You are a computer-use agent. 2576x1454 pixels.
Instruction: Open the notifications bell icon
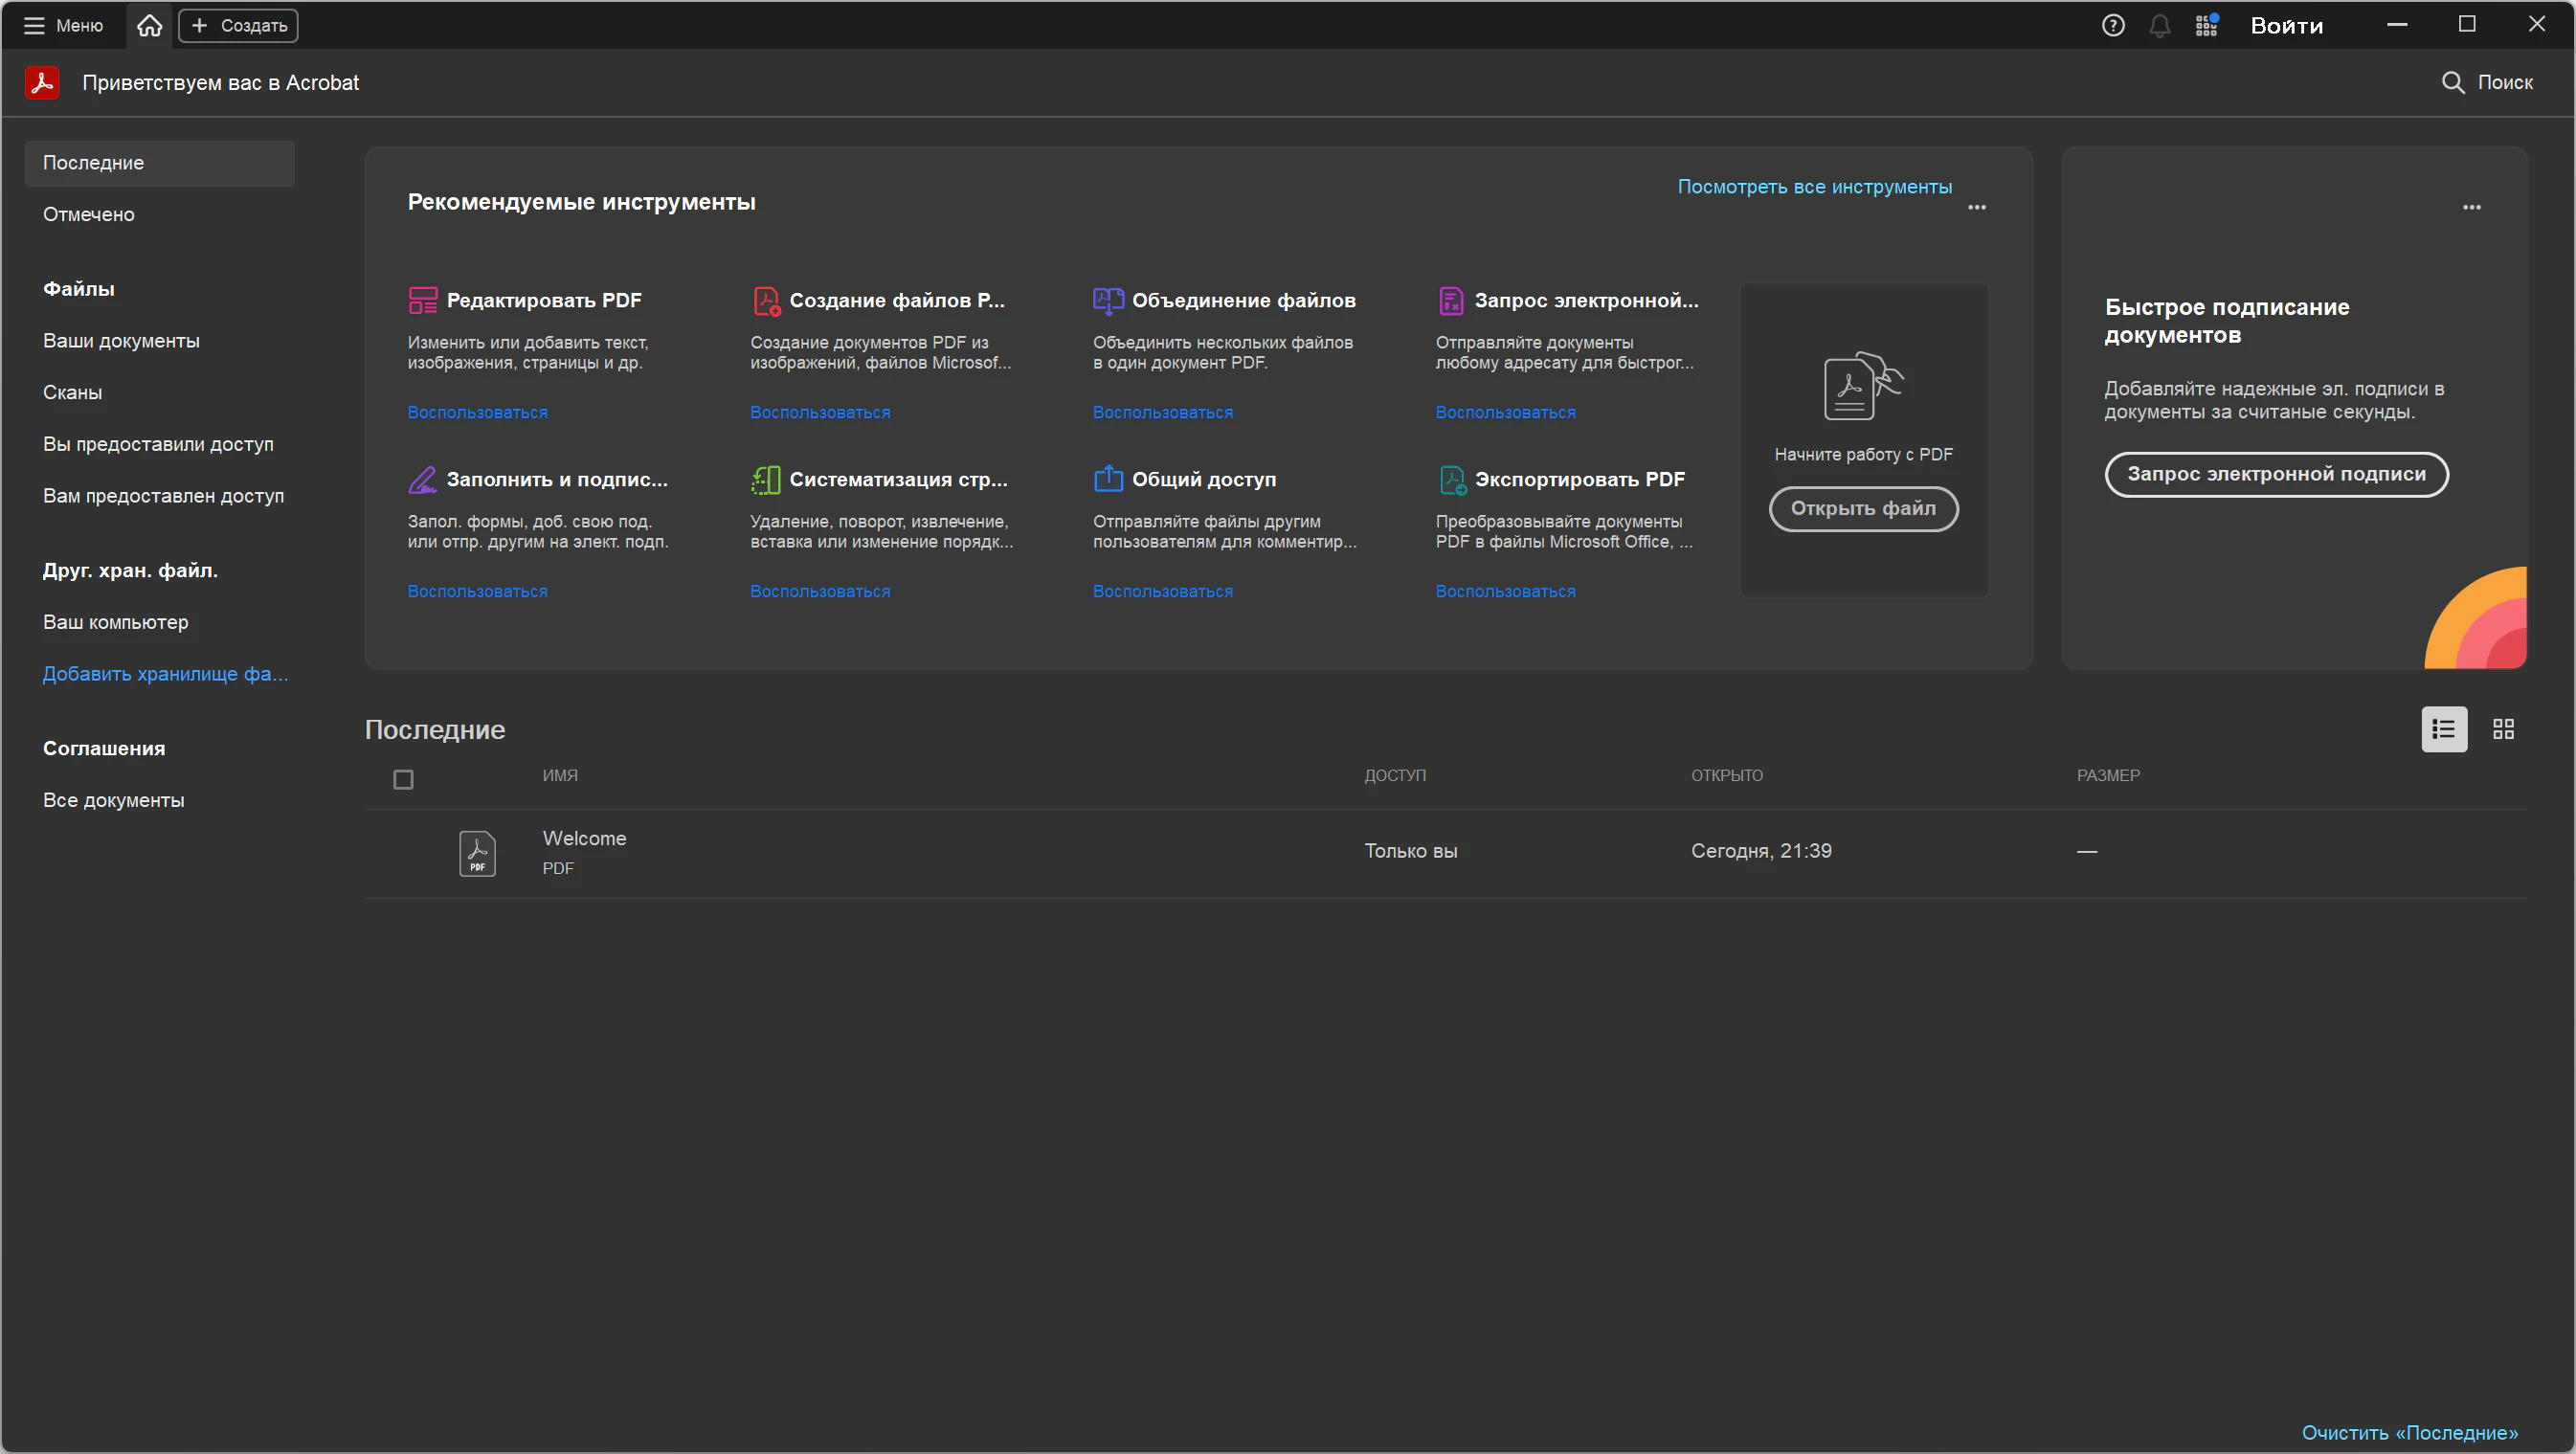(x=2159, y=26)
